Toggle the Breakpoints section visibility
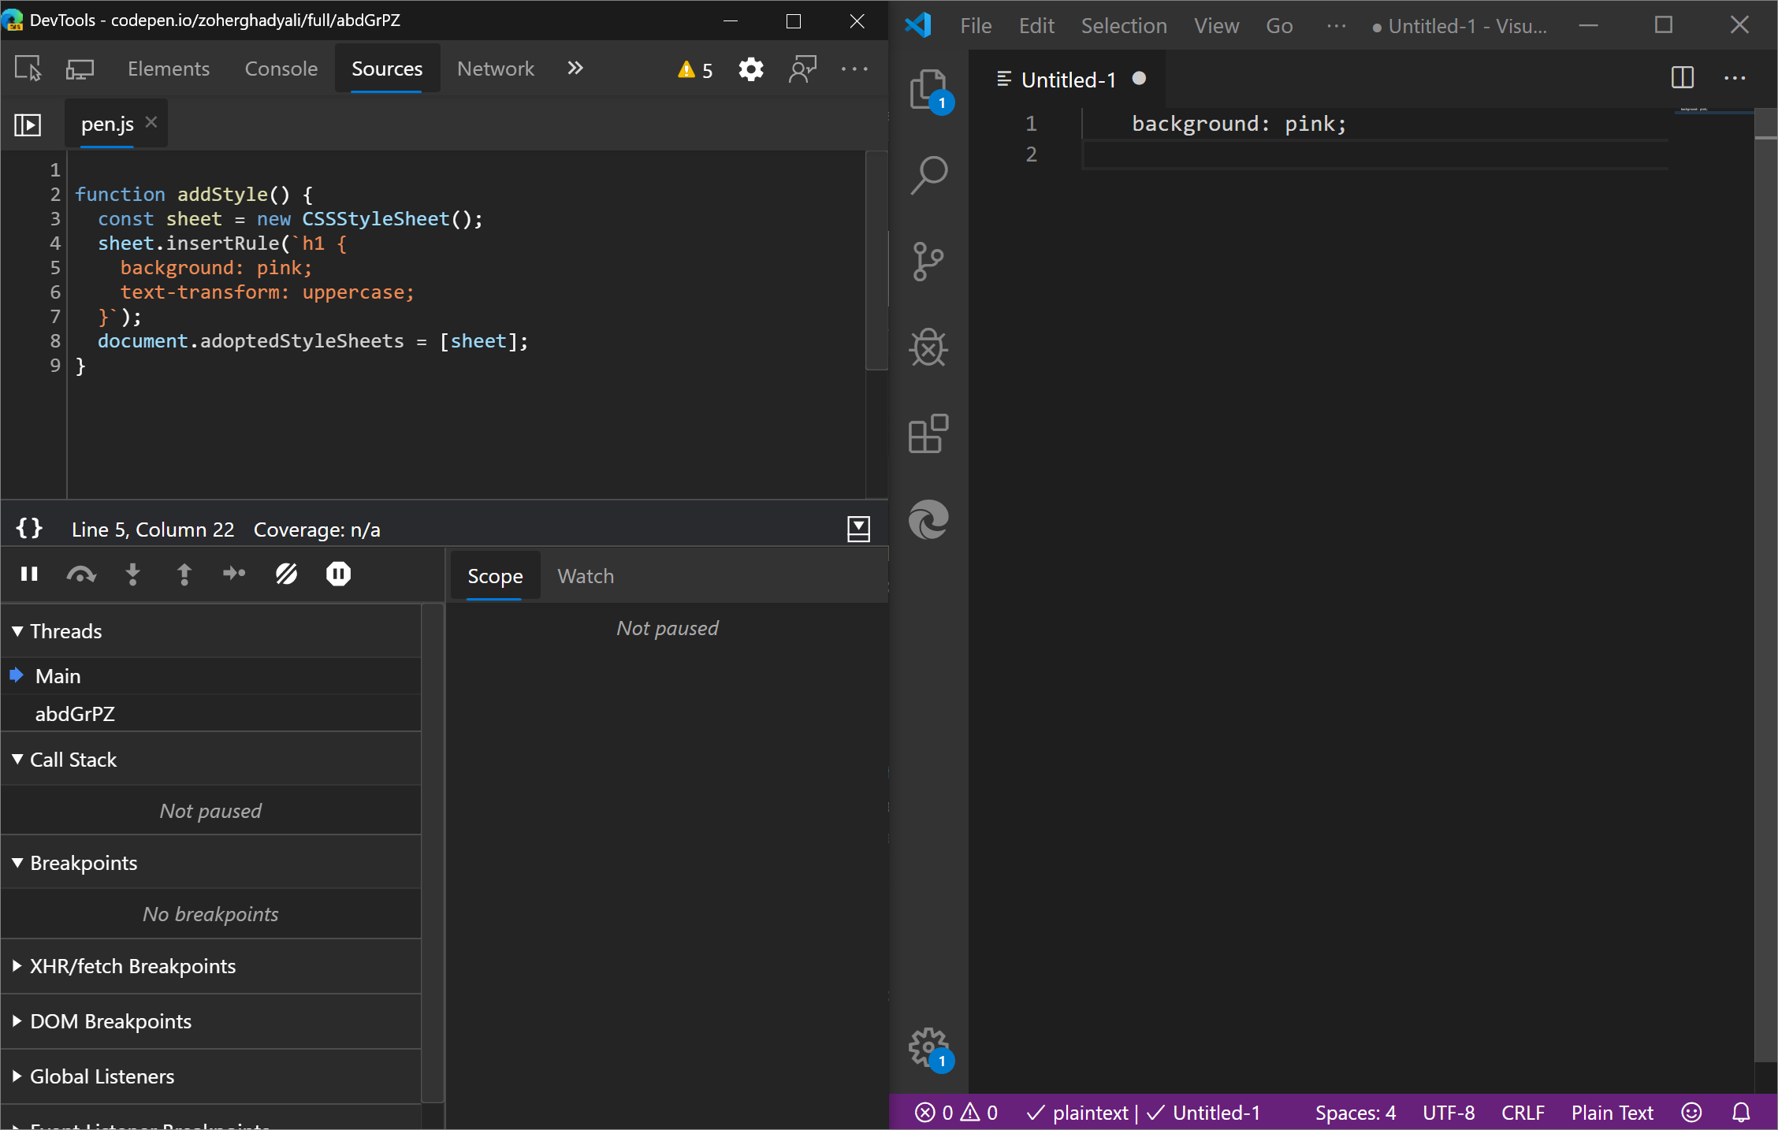 point(83,862)
